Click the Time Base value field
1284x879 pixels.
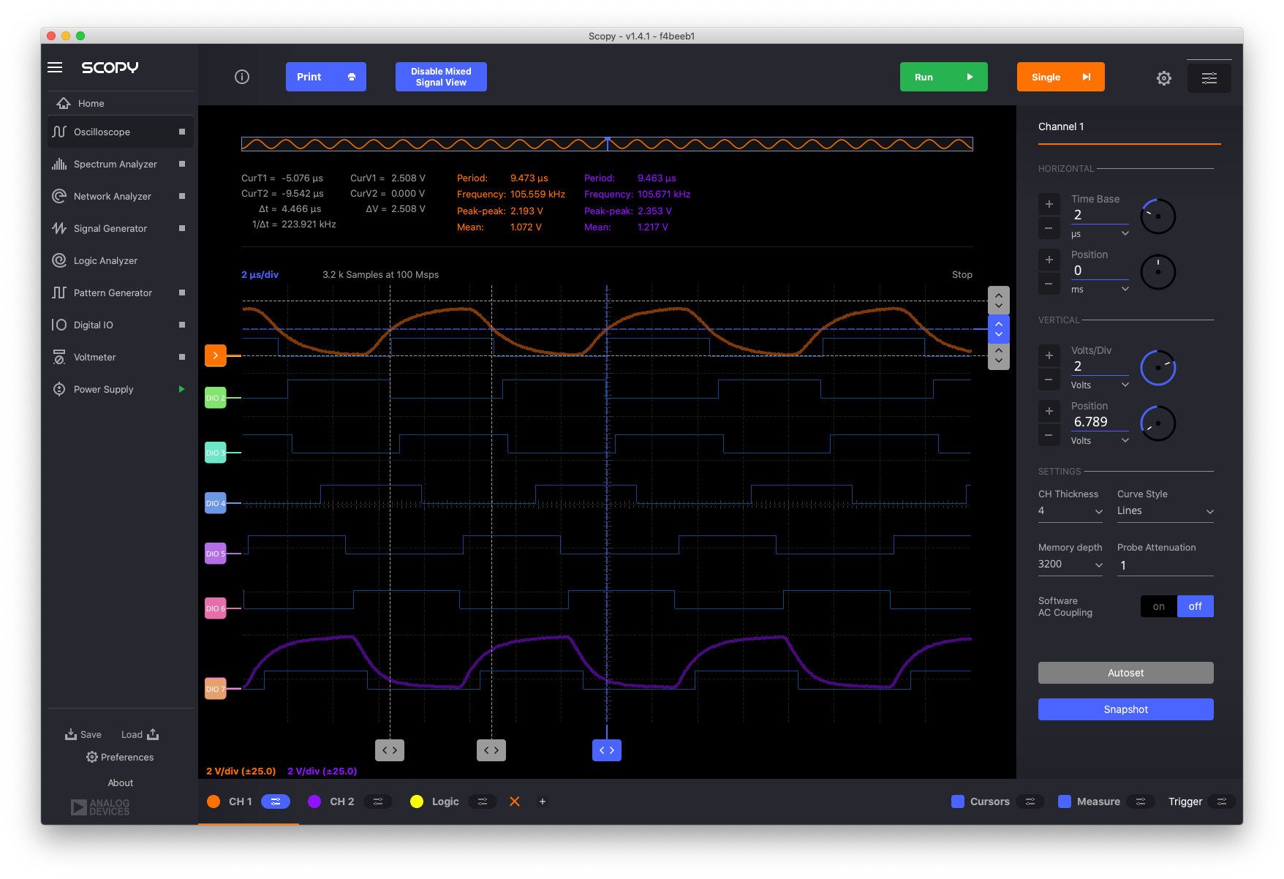1100,215
